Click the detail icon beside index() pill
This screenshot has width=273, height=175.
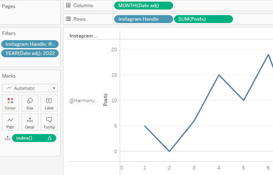click(7, 138)
